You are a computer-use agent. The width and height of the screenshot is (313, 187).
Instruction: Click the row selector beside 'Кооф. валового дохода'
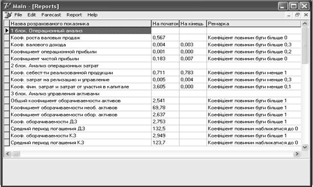[7, 45]
